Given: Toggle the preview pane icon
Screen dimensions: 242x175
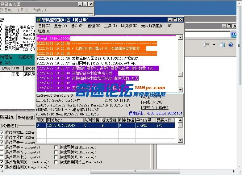Looking at the screenshot, I should point(222,45).
